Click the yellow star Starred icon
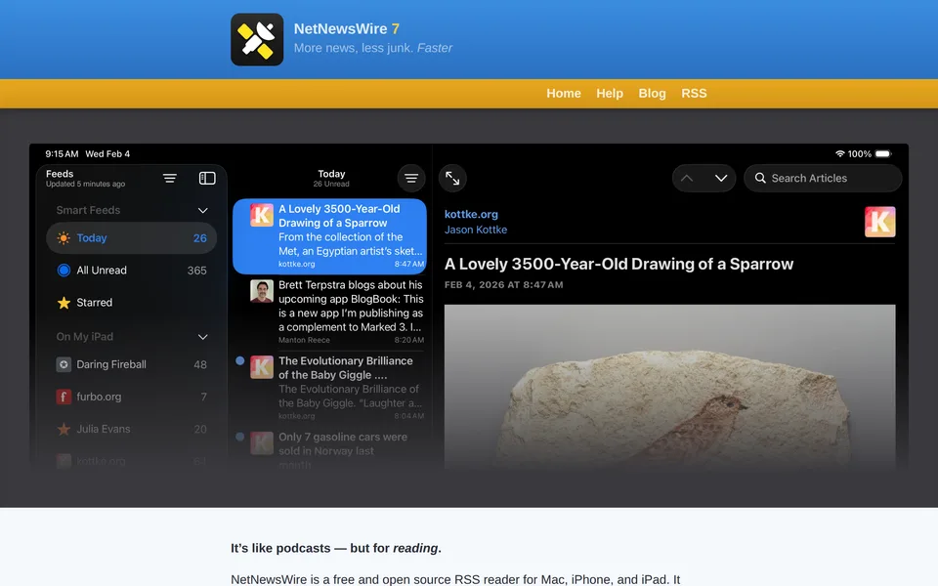The image size is (938, 586). 64,303
